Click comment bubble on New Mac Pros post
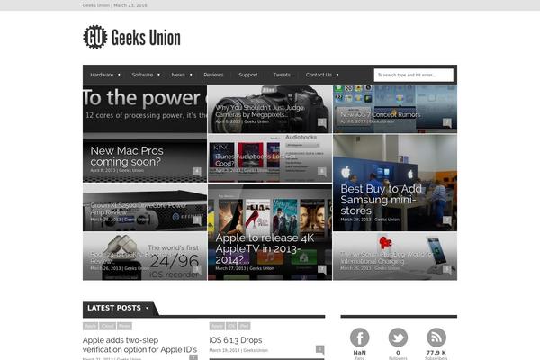Screen dimensions: 540x360 [196, 171]
